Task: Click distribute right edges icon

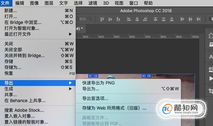Action: [x=198, y=19]
